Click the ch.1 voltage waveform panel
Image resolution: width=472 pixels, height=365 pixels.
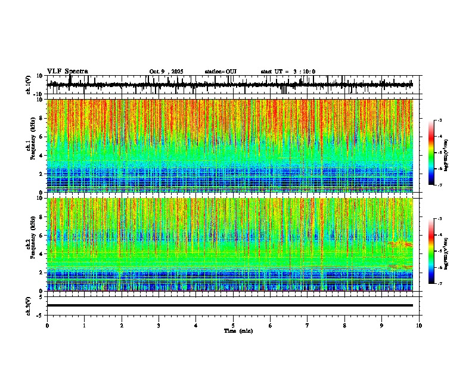pyautogui.click(x=234, y=85)
